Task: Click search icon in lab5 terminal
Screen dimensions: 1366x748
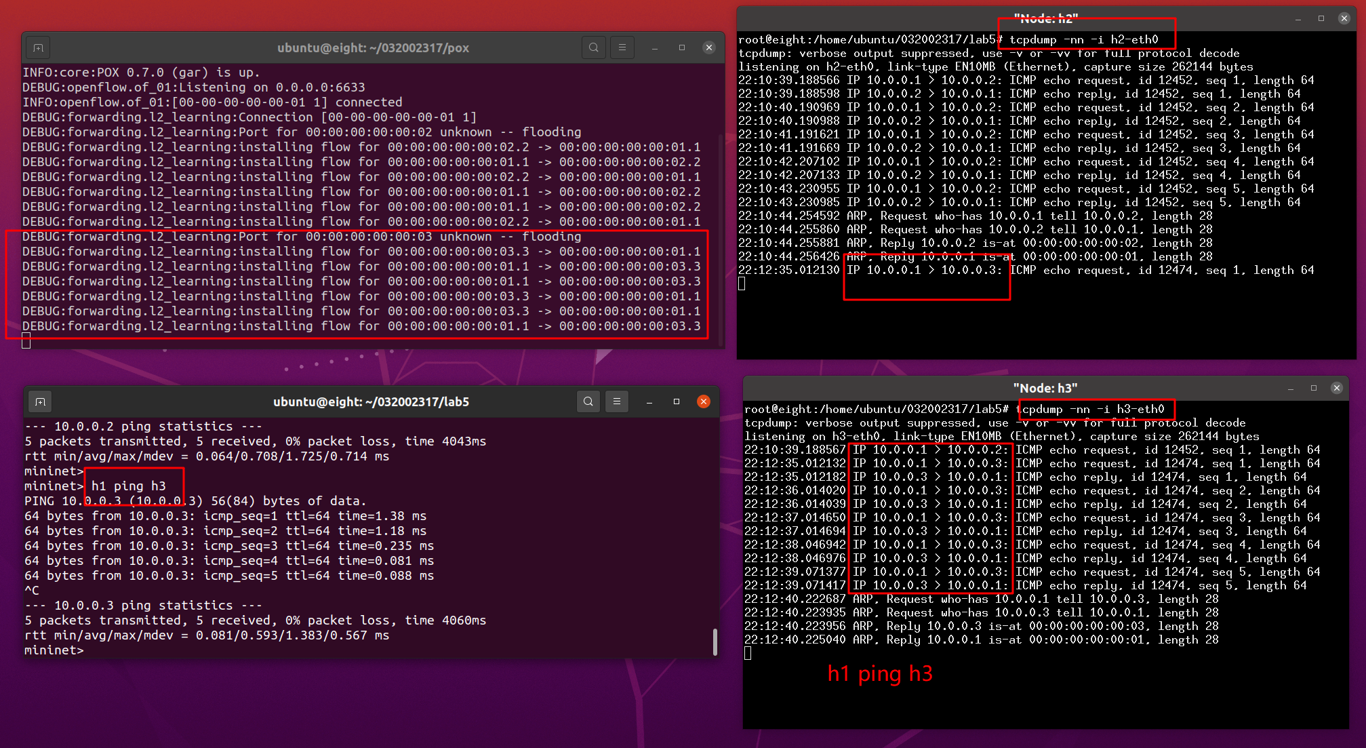Action: point(588,401)
